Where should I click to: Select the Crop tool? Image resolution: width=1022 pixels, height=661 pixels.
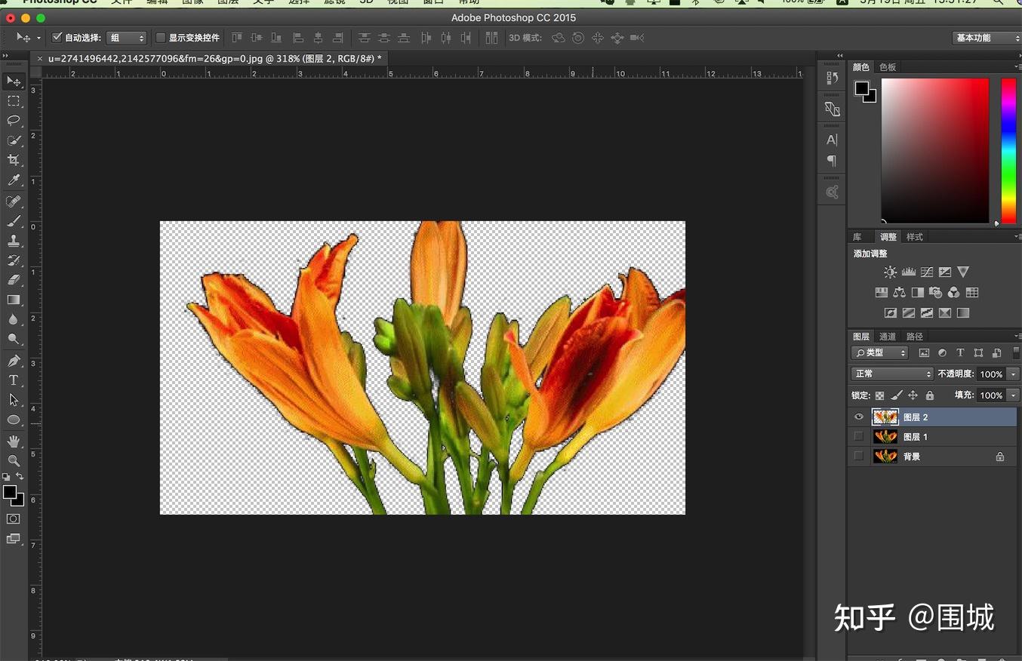14,160
